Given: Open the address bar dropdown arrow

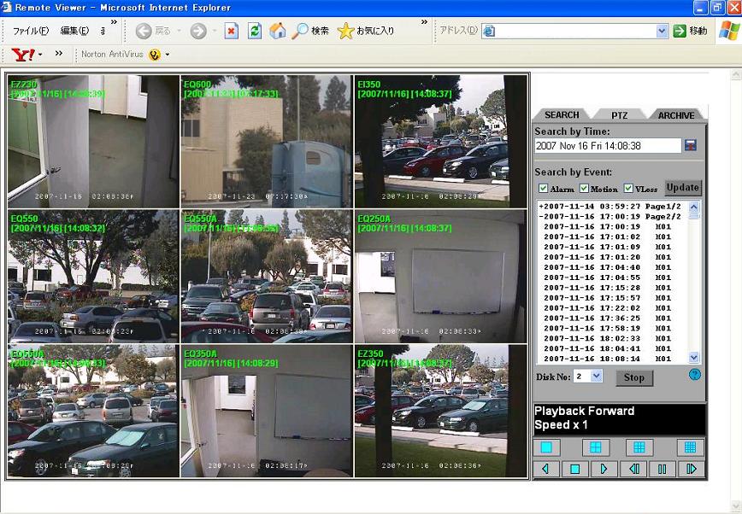Looking at the screenshot, I should [x=662, y=32].
